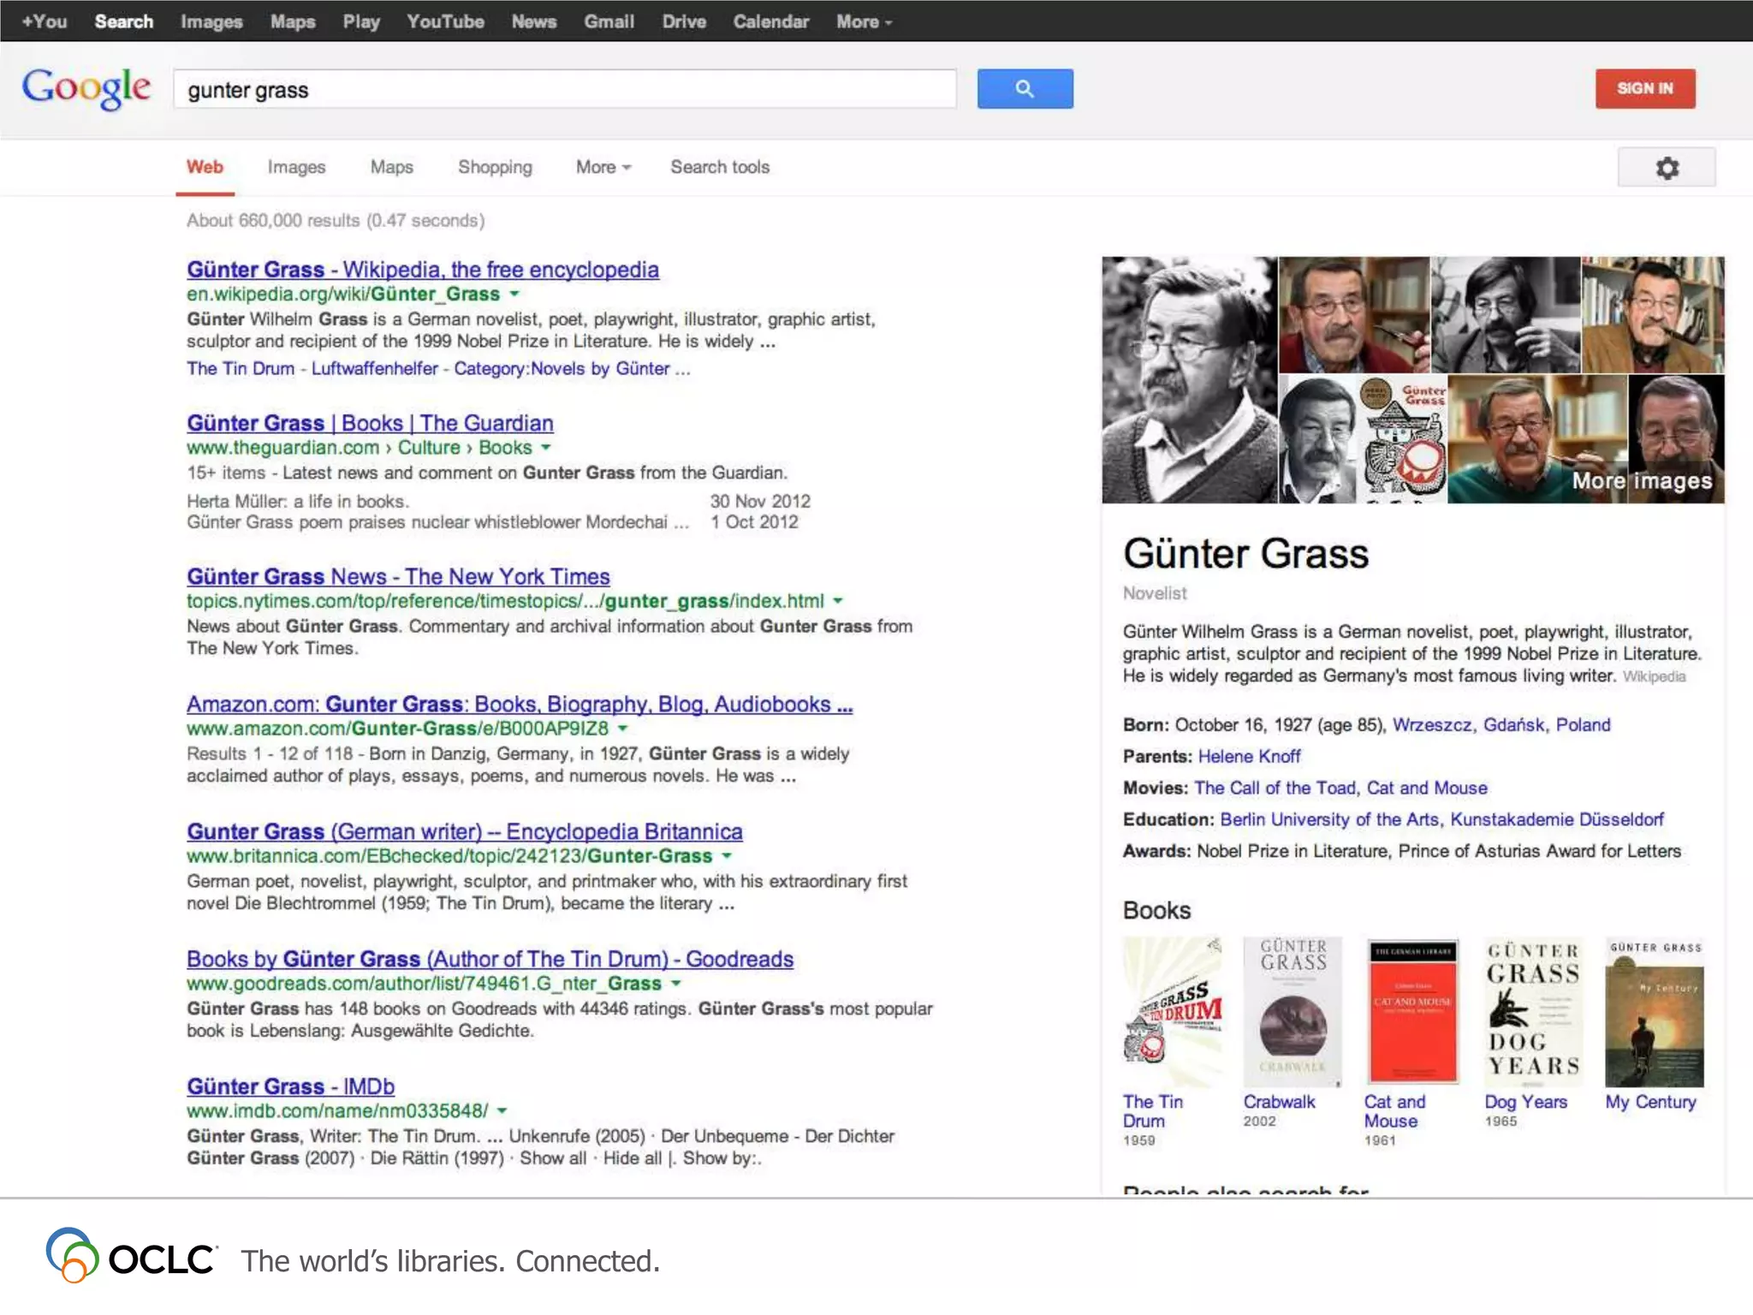Open the Crabwalk book cover thumbnail
This screenshot has height=1315, width=1753.
[x=1292, y=1012]
